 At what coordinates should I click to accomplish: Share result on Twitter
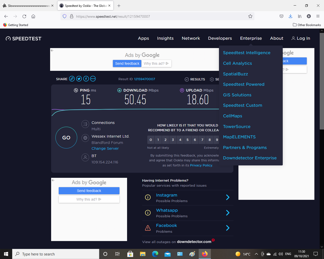coord(79,79)
